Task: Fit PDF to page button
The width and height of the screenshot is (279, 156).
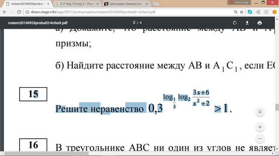Action: [260, 112]
